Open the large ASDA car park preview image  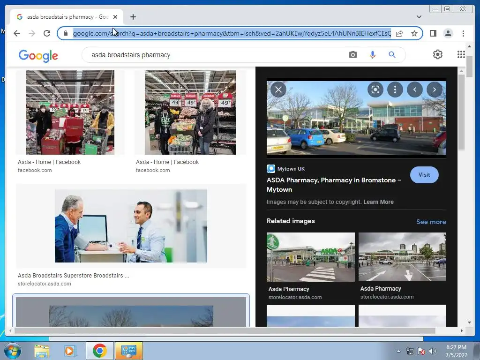coord(356,118)
